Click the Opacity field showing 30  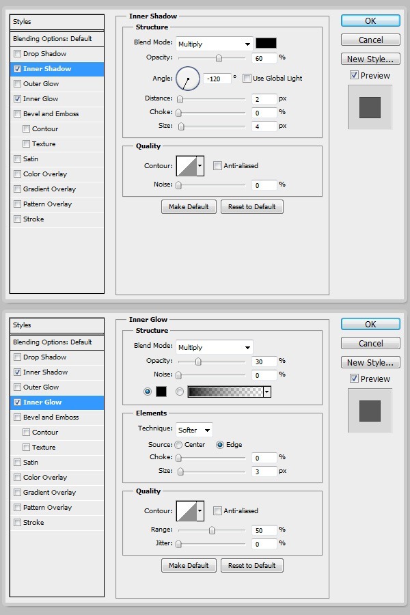pyautogui.click(x=264, y=361)
